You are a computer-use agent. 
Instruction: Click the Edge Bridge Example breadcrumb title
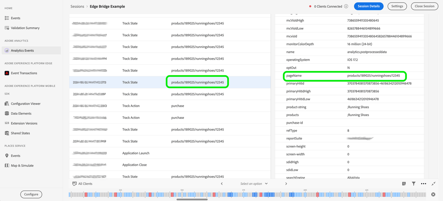[107, 7]
